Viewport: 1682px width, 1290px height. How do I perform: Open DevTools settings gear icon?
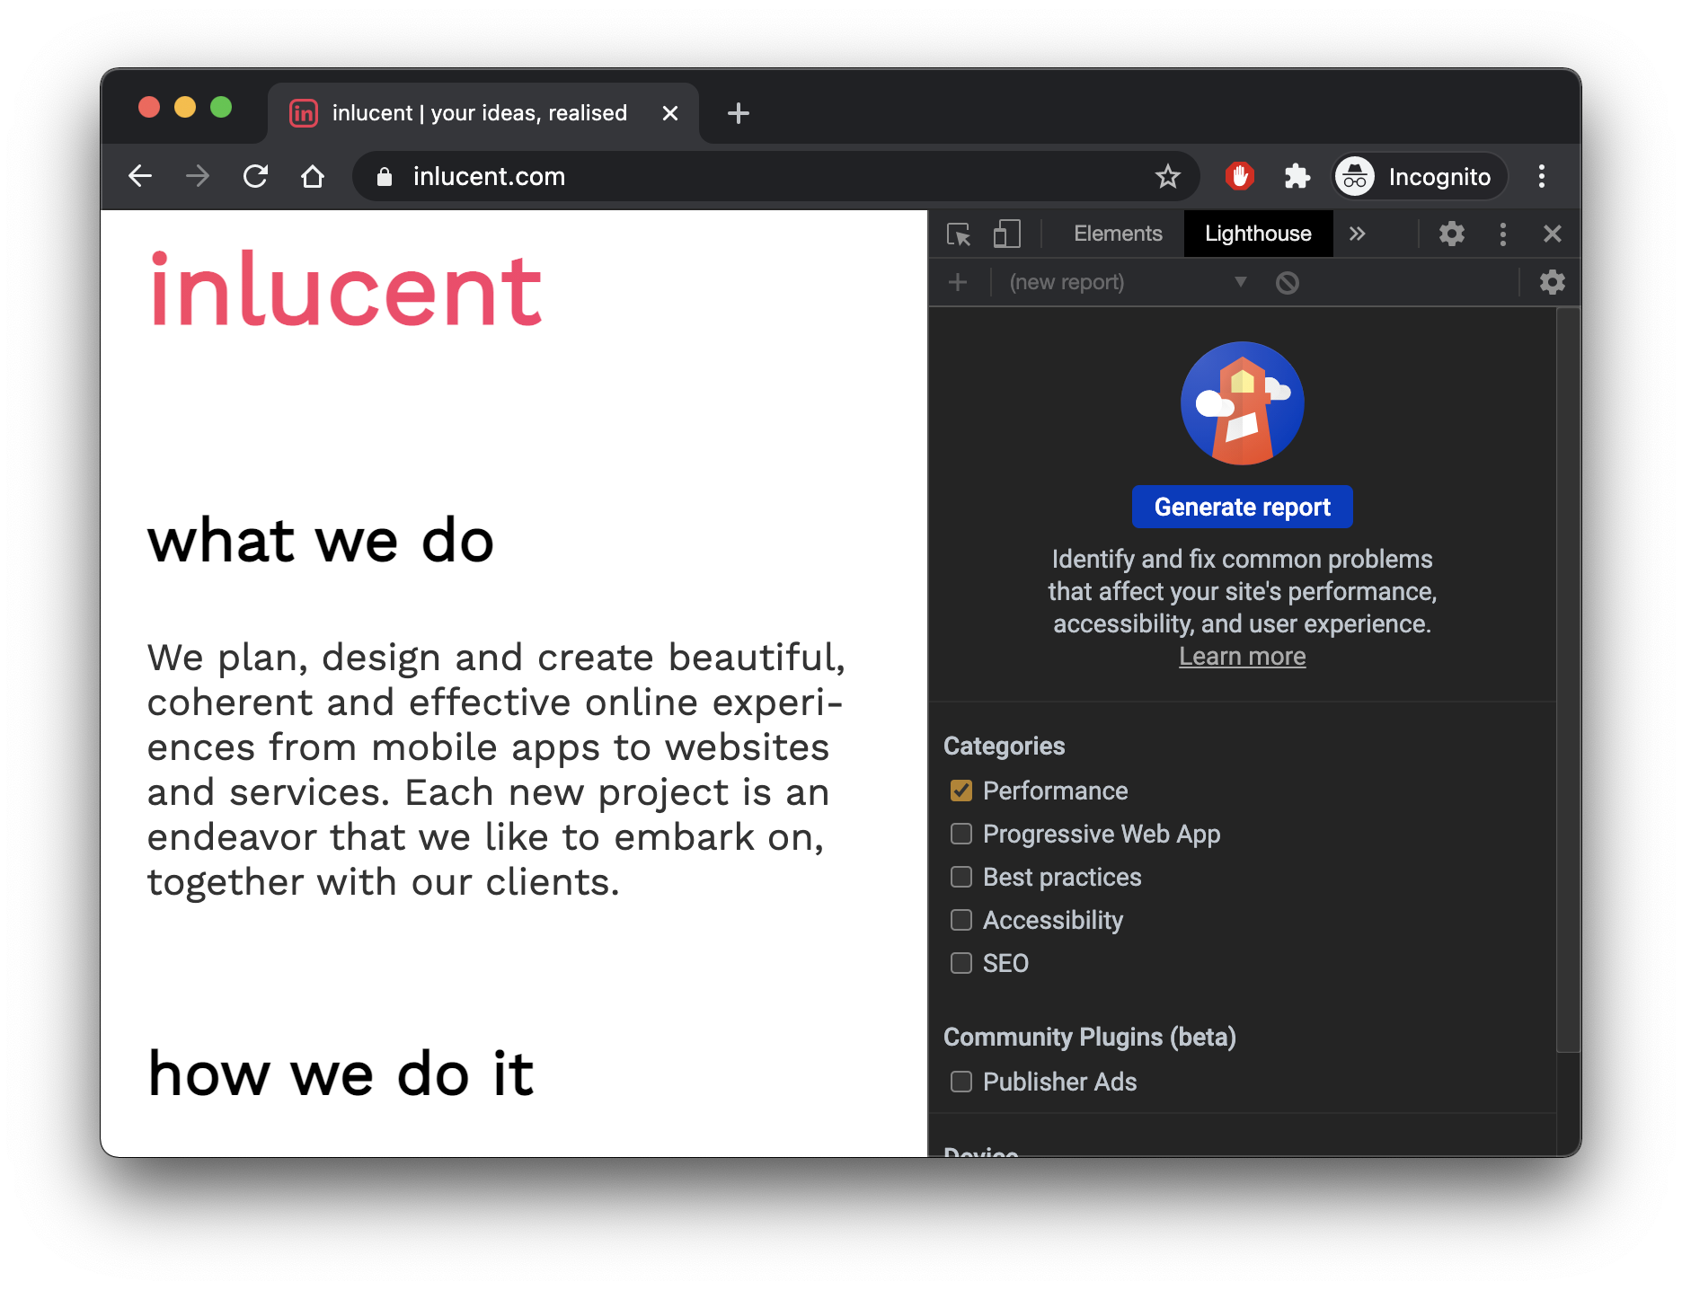1451,234
